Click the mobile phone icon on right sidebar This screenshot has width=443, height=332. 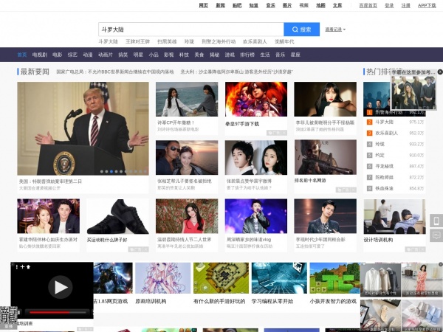point(436,221)
